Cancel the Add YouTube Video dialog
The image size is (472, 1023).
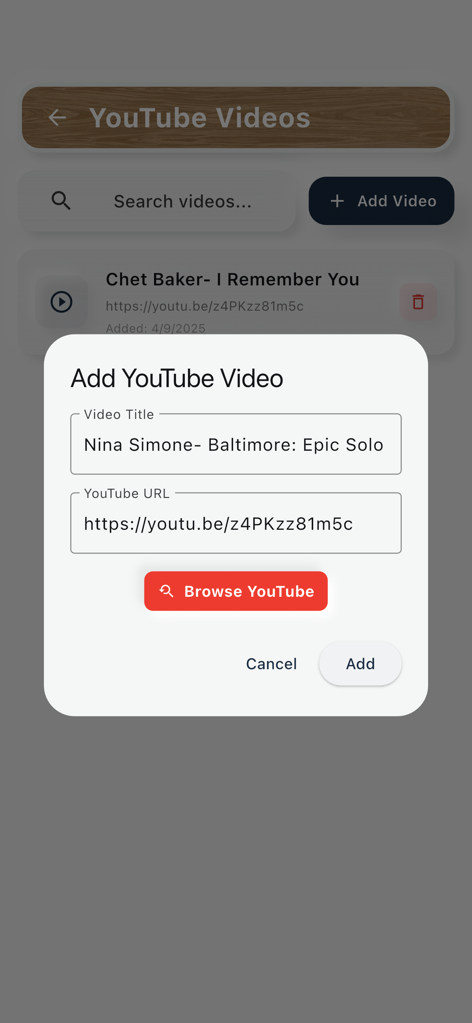(271, 664)
